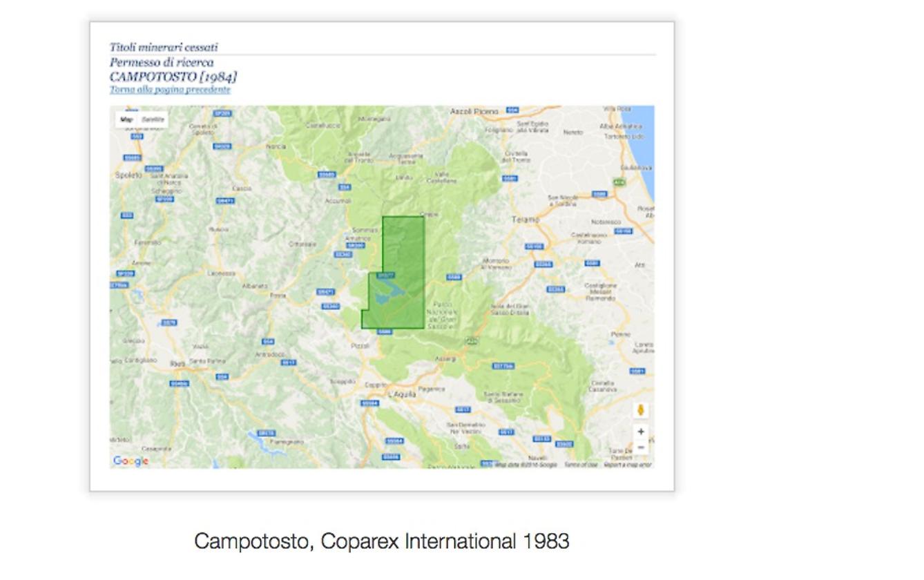Click the Posta town label

pos(278,296)
